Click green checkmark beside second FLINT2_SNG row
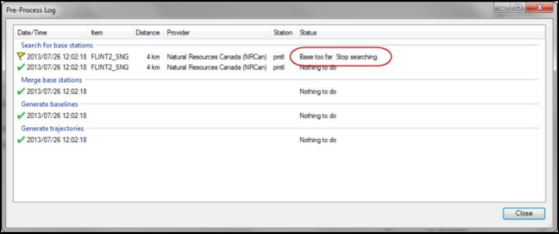Screen dimensions: 559x234 point(21,67)
